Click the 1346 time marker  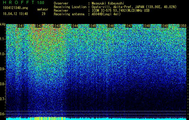(x=111, y=26)
